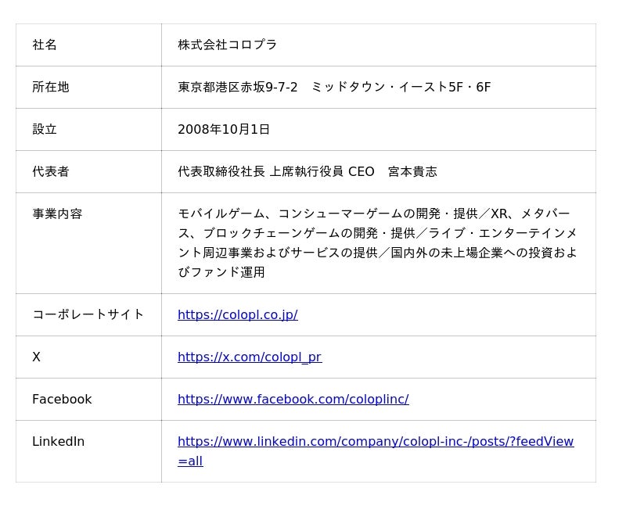Click the モバイルゲーム business description paragraph
The width and height of the screenshot is (626, 506).
[x=377, y=242]
